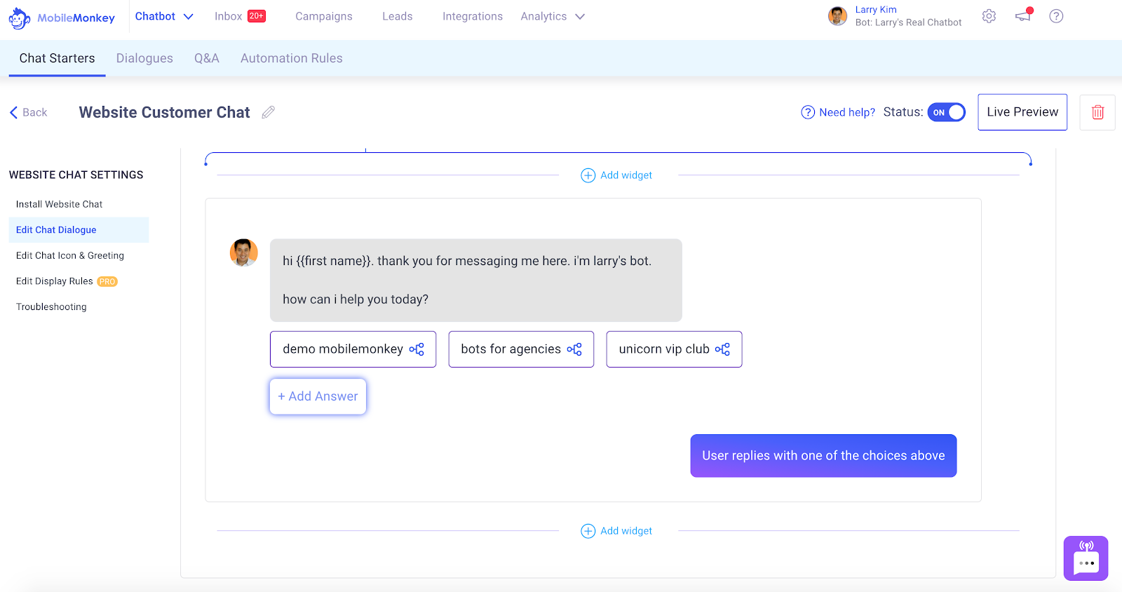The image size is (1122, 592).
Task: Switch to the Q&A tab
Action: pos(207,58)
